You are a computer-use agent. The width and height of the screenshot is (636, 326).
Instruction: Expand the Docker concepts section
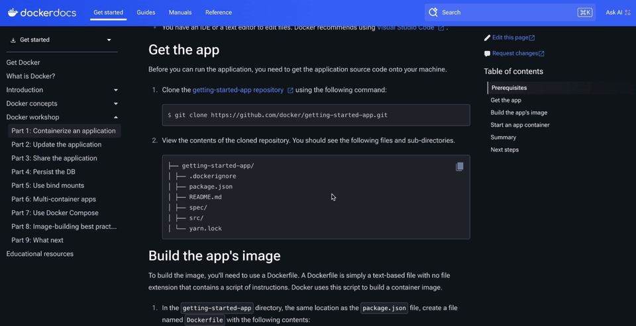tap(115, 104)
